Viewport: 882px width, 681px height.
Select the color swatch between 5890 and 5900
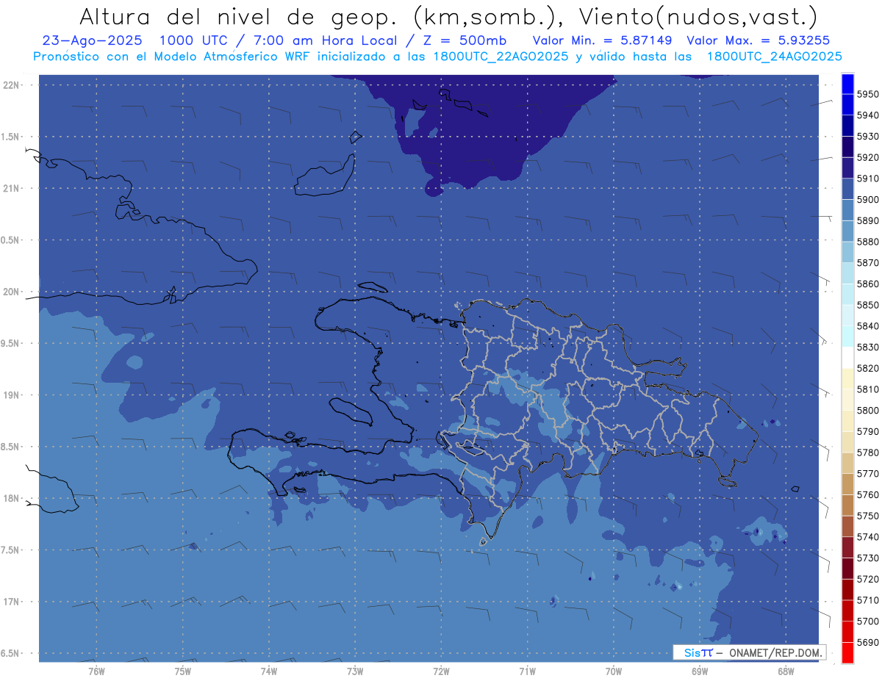tap(847, 210)
